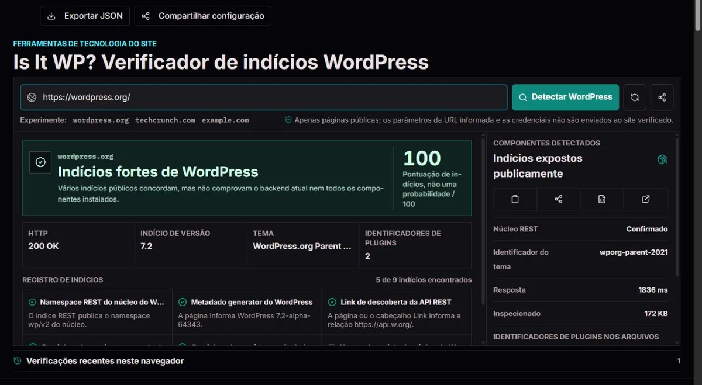Click the Detectar WordPress button
This screenshot has width=702, height=385.
click(565, 98)
